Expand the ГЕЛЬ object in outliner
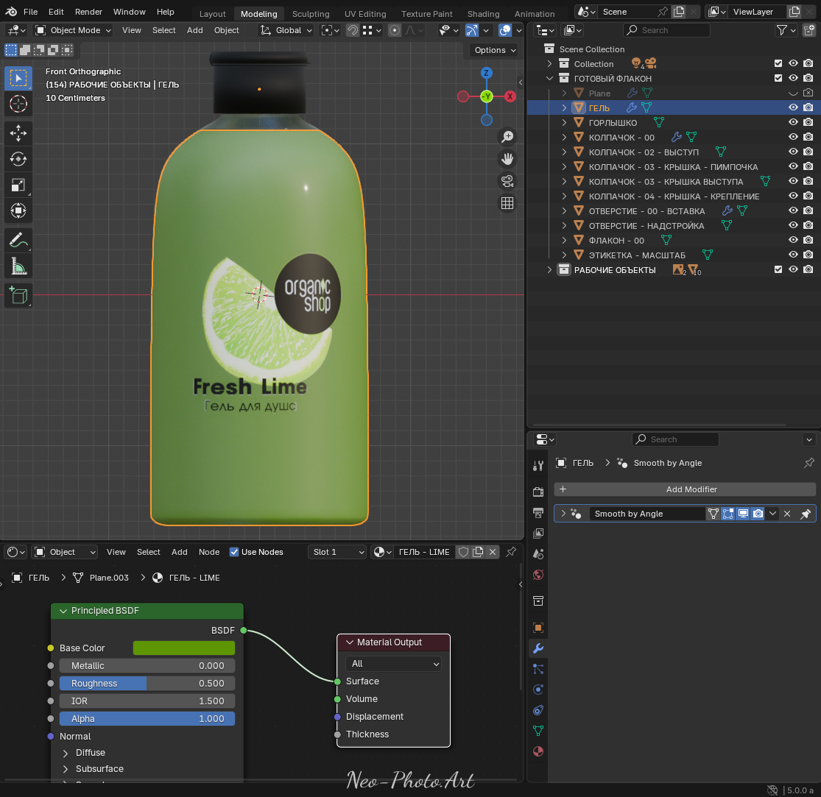 (564, 107)
